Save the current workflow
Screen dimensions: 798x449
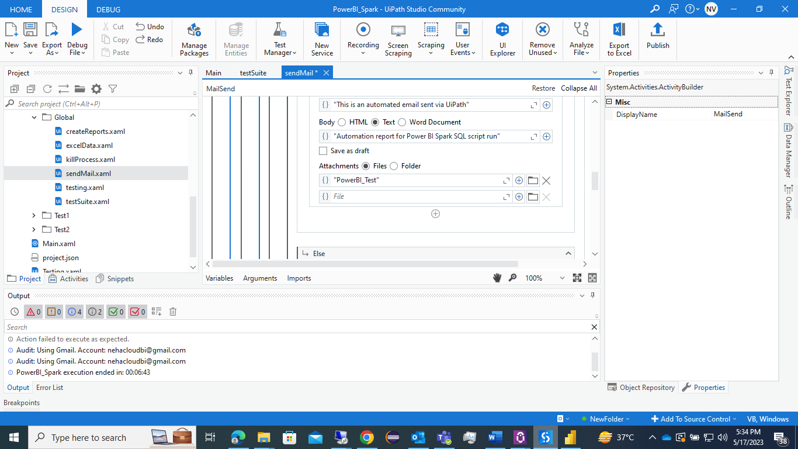[x=30, y=39]
